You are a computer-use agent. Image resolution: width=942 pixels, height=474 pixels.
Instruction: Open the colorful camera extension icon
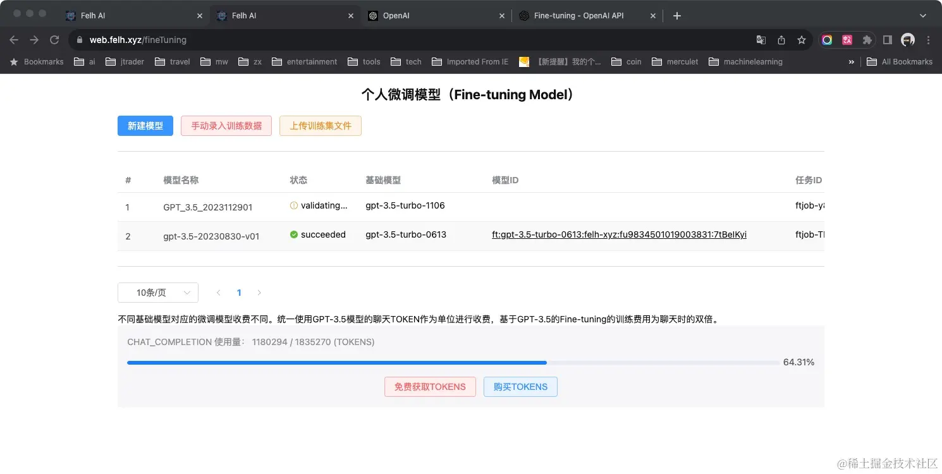(827, 39)
